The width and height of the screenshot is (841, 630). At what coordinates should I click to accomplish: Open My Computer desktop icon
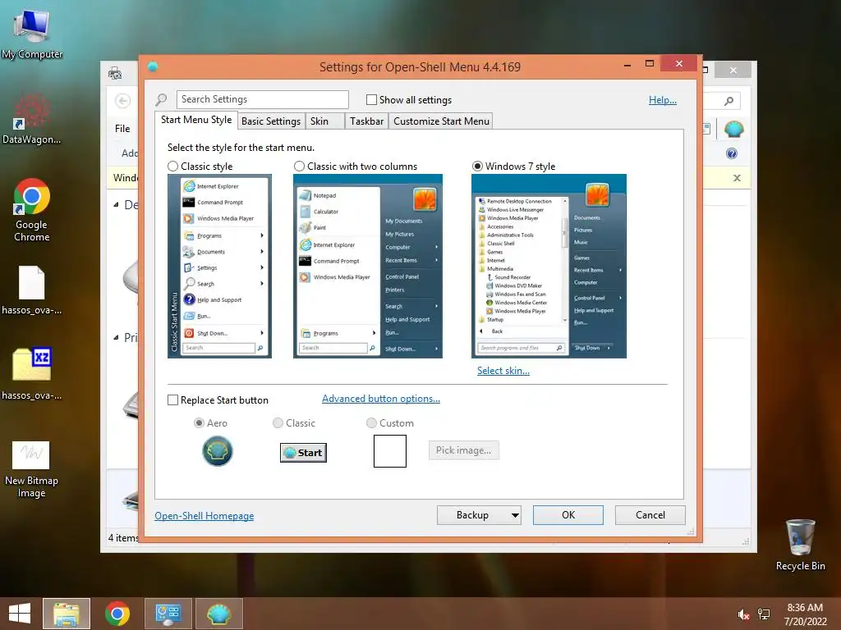[32, 33]
